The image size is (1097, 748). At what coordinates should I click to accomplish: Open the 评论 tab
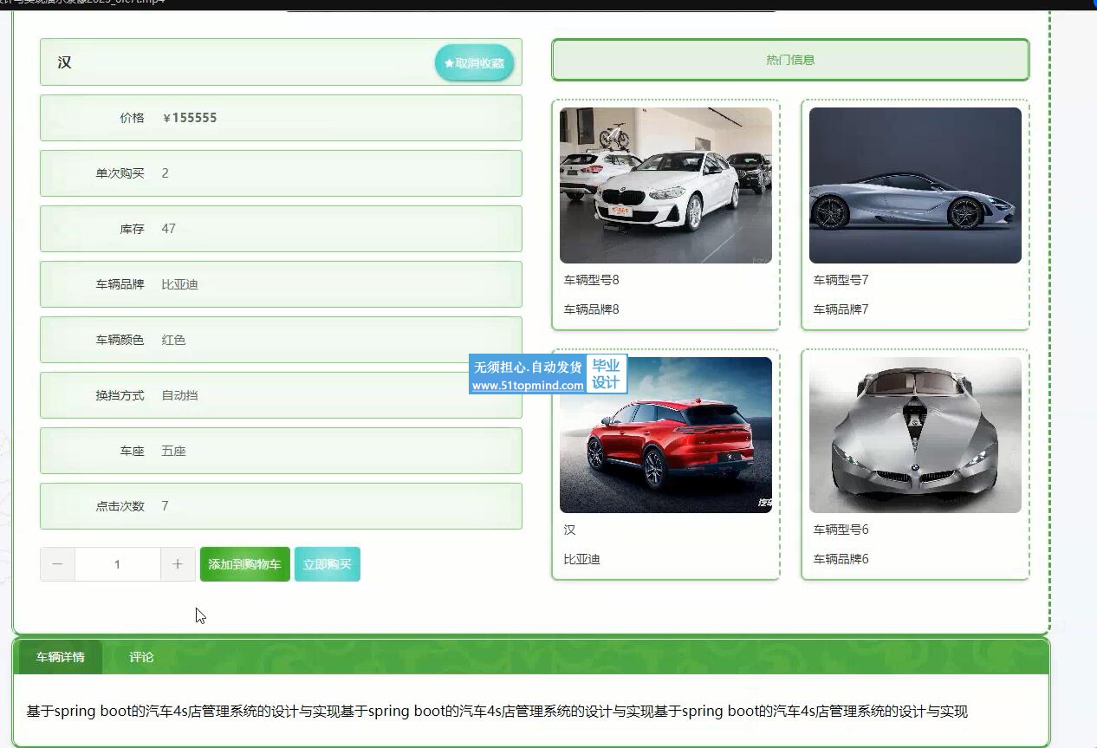tap(141, 657)
